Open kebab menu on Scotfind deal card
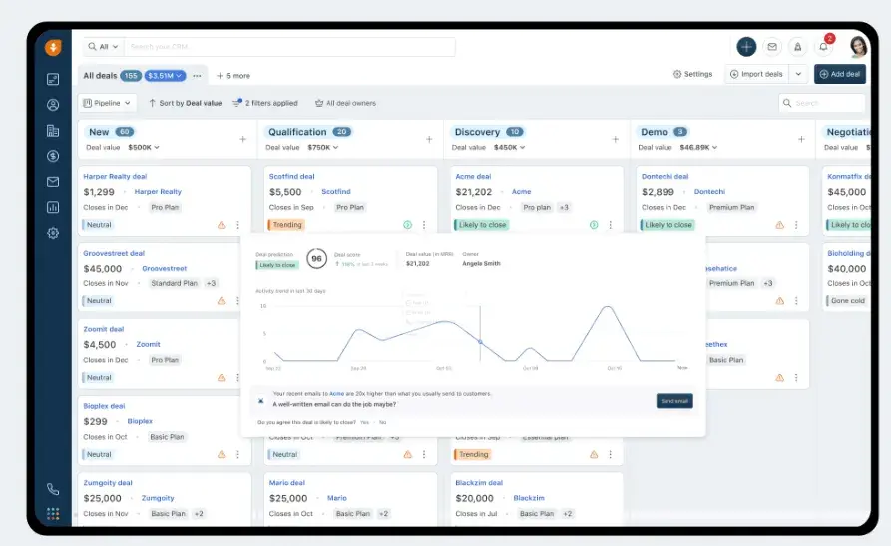 pos(424,225)
